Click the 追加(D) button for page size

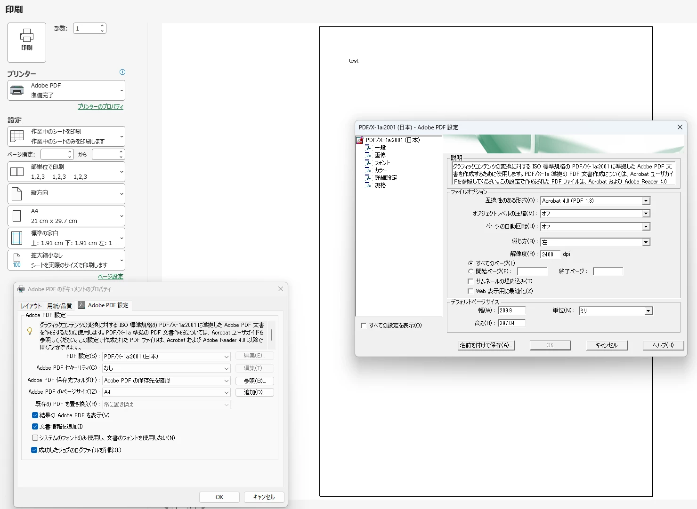(x=254, y=392)
